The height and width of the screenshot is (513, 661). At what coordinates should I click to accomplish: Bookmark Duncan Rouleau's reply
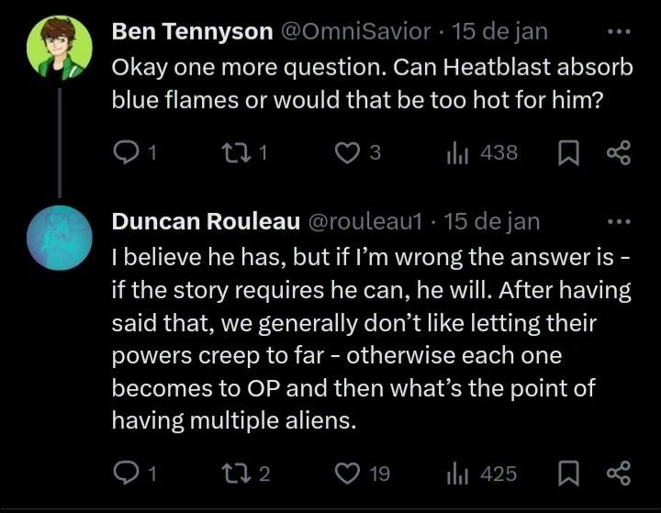[x=567, y=474]
